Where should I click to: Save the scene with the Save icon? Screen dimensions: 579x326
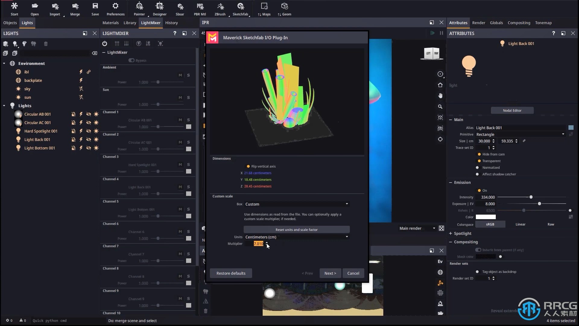95,9
